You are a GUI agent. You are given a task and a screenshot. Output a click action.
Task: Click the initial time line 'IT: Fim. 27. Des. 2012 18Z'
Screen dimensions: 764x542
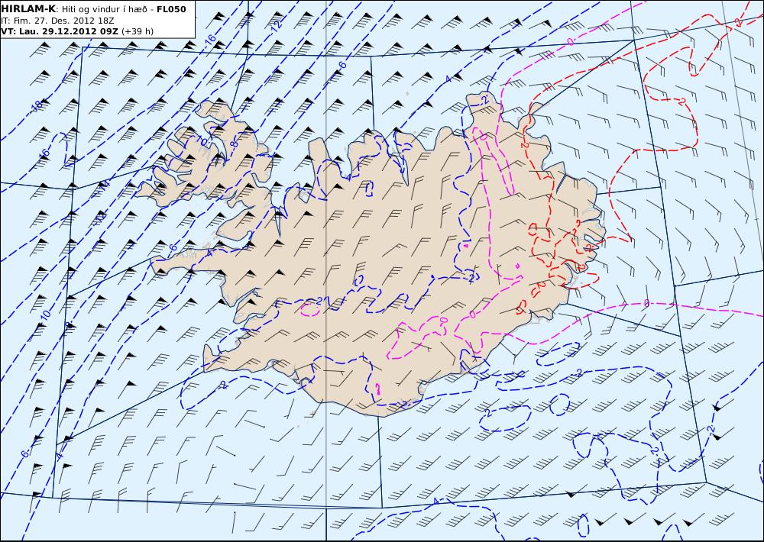click(58, 21)
